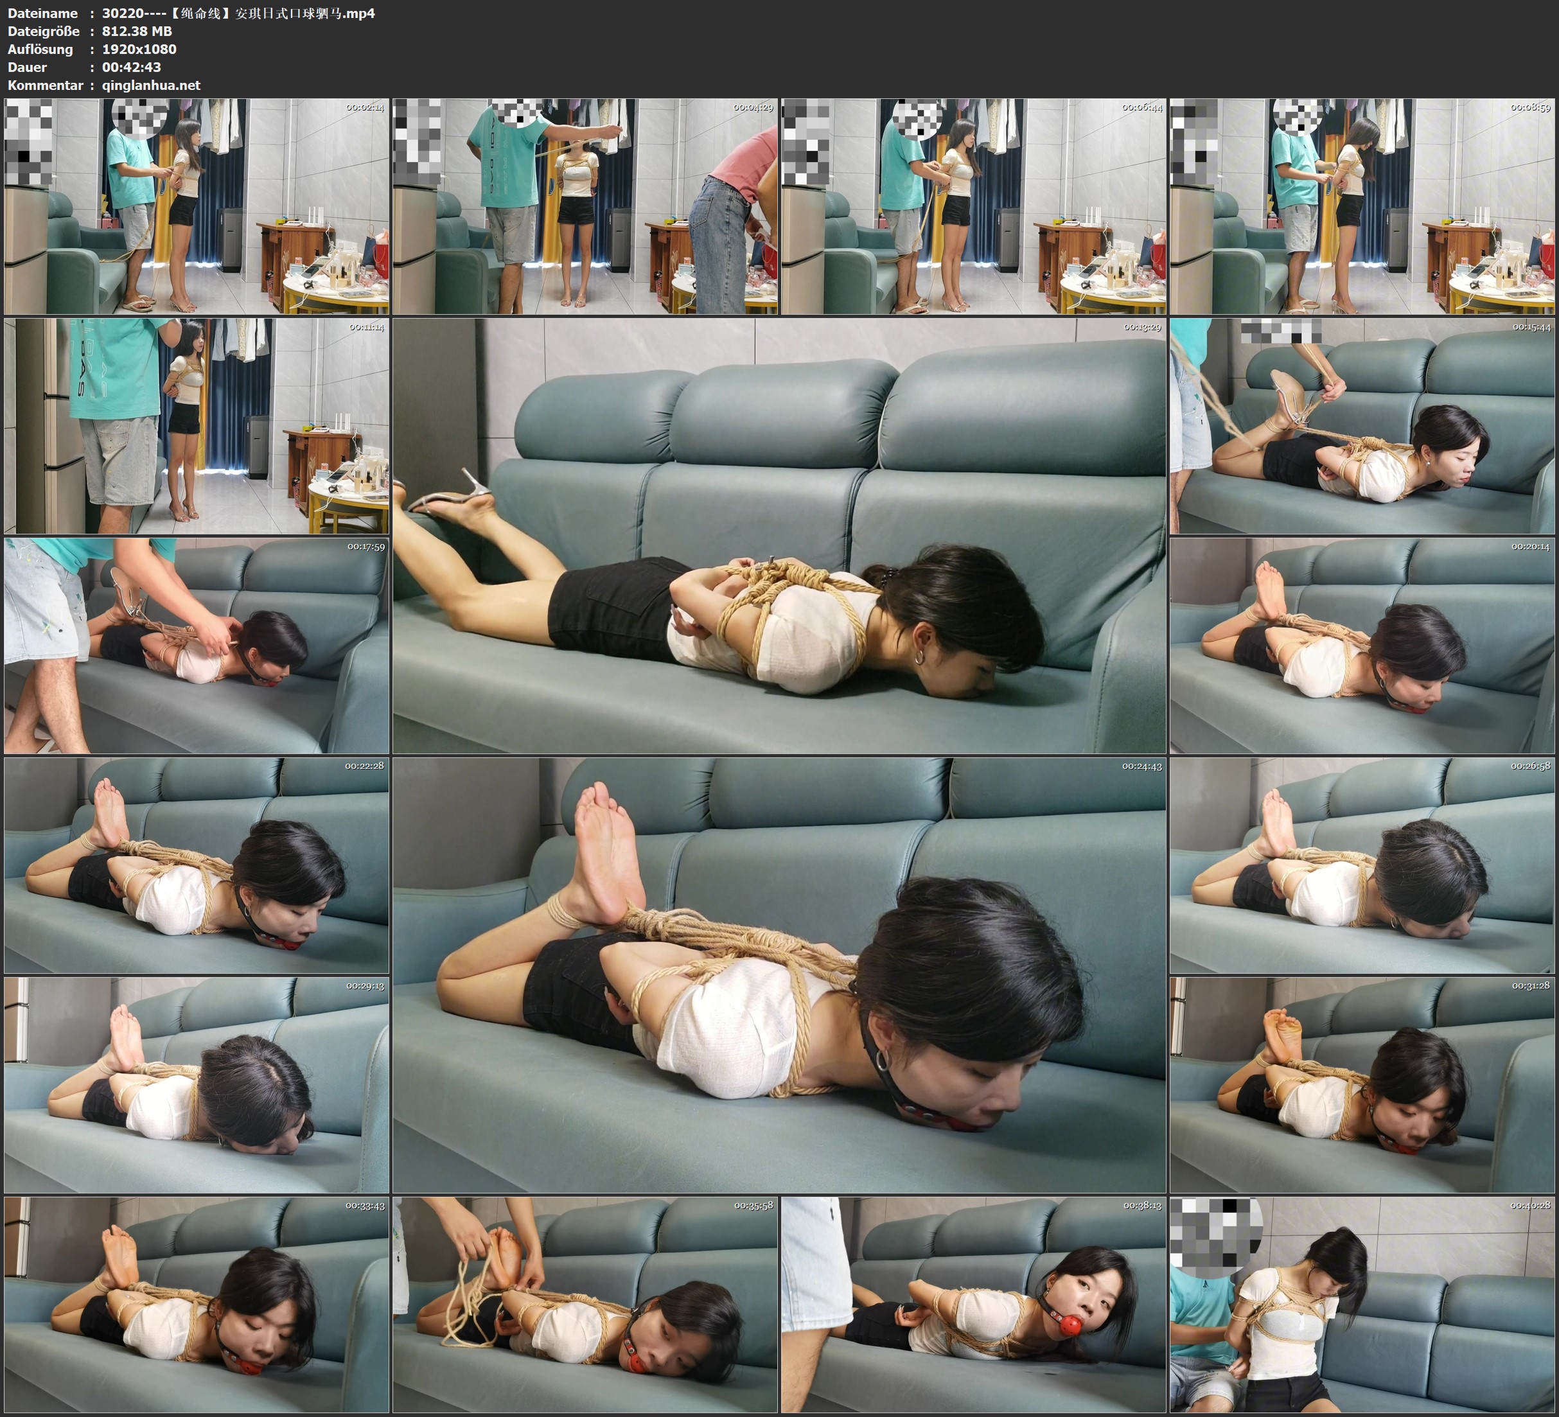Open the frame marked 00:29:13
The height and width of the screenshot is (1417, 1559).
click(197, 1084)
